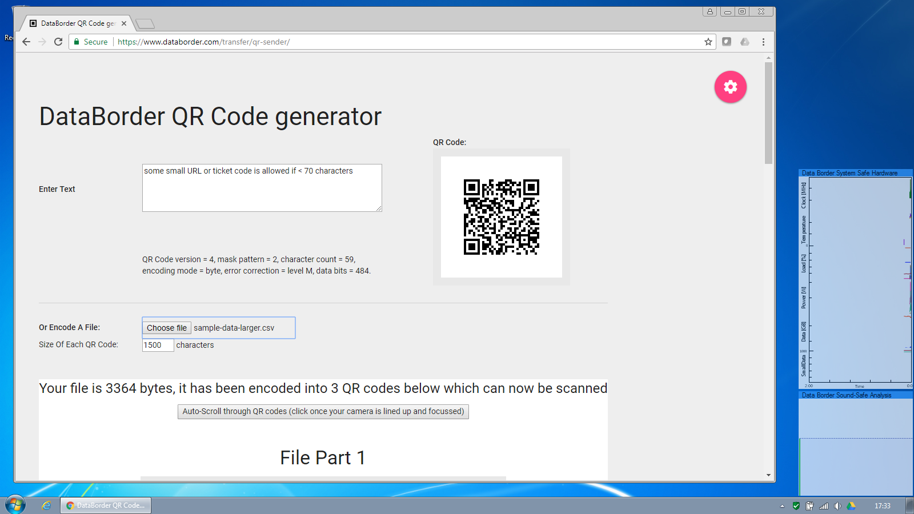This screenshot has width=914, height=514.
Task: Open the Windows Start menu
Action: 15,505
